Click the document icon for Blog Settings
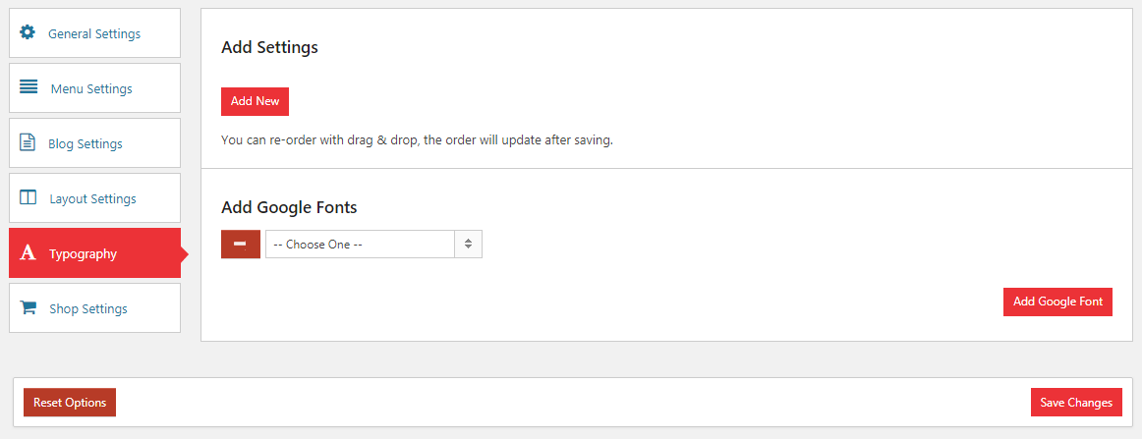Image resolution: width=1142 pixels, height=439 pixels. pos(27,142)
